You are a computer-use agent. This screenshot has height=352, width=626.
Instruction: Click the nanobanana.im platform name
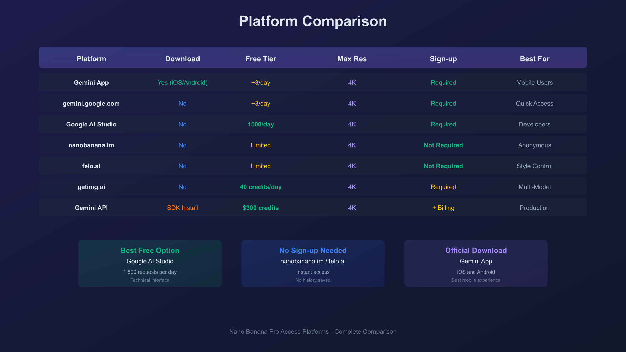click(91, 145)
